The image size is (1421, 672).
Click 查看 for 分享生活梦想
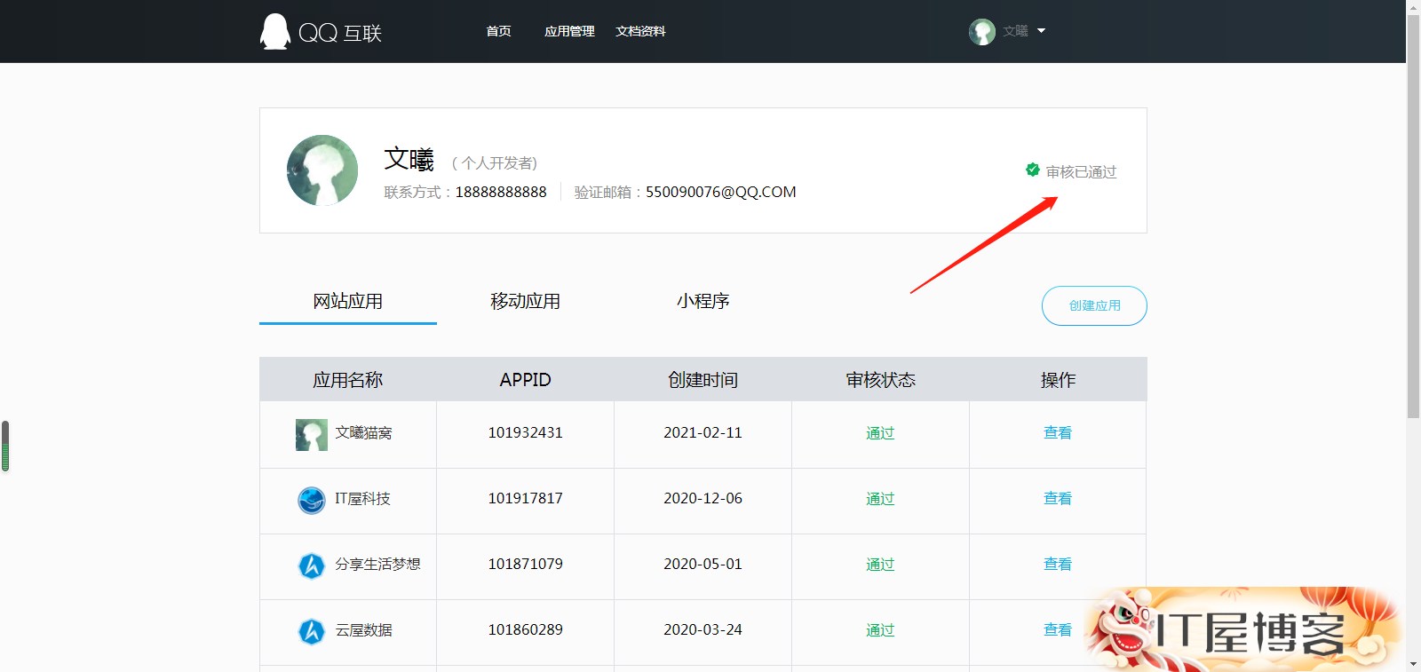coord(1058,565)
